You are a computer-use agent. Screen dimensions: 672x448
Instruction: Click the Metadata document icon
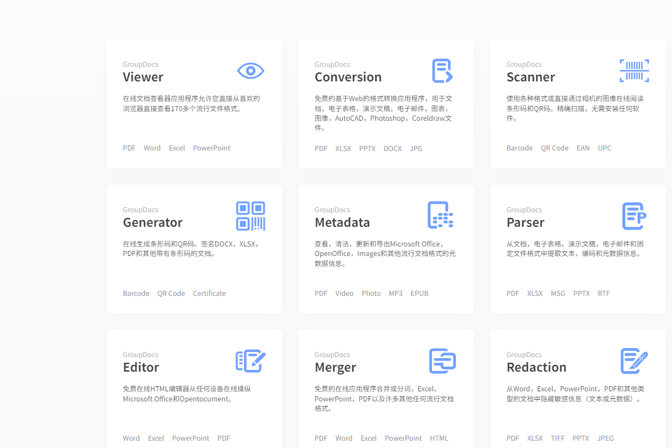tap(440, 216)
